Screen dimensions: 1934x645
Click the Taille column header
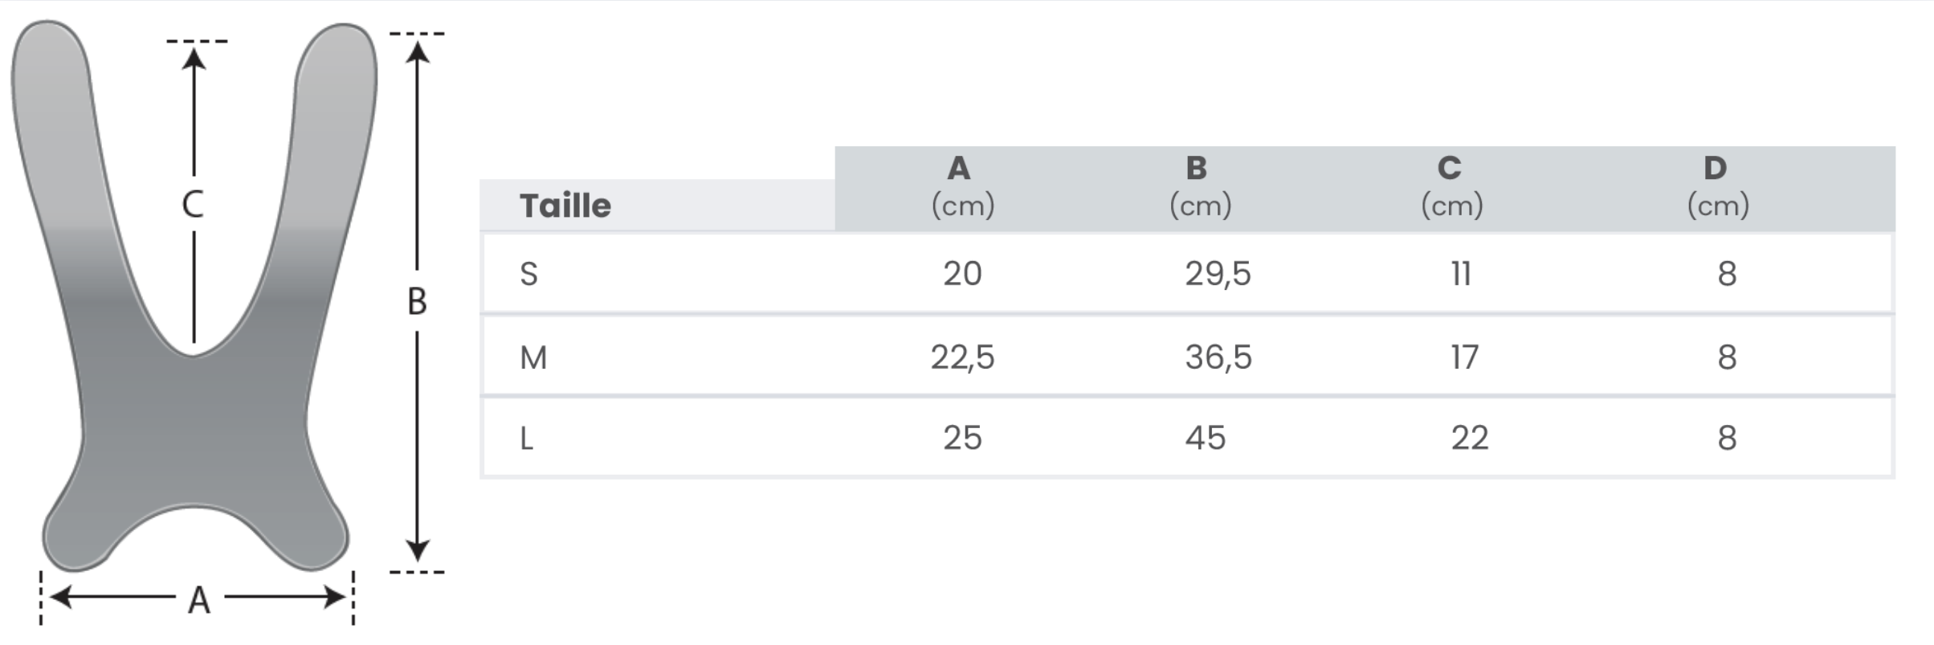565,206
